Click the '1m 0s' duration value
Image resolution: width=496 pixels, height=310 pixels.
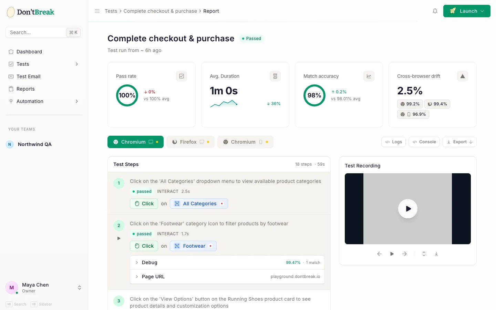[x=224, y=91]
